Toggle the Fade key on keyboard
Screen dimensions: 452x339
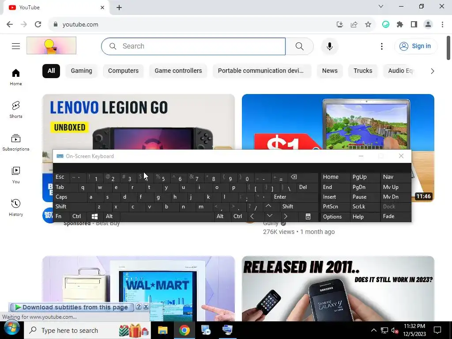pyautogui.click(x=395, y=216)
